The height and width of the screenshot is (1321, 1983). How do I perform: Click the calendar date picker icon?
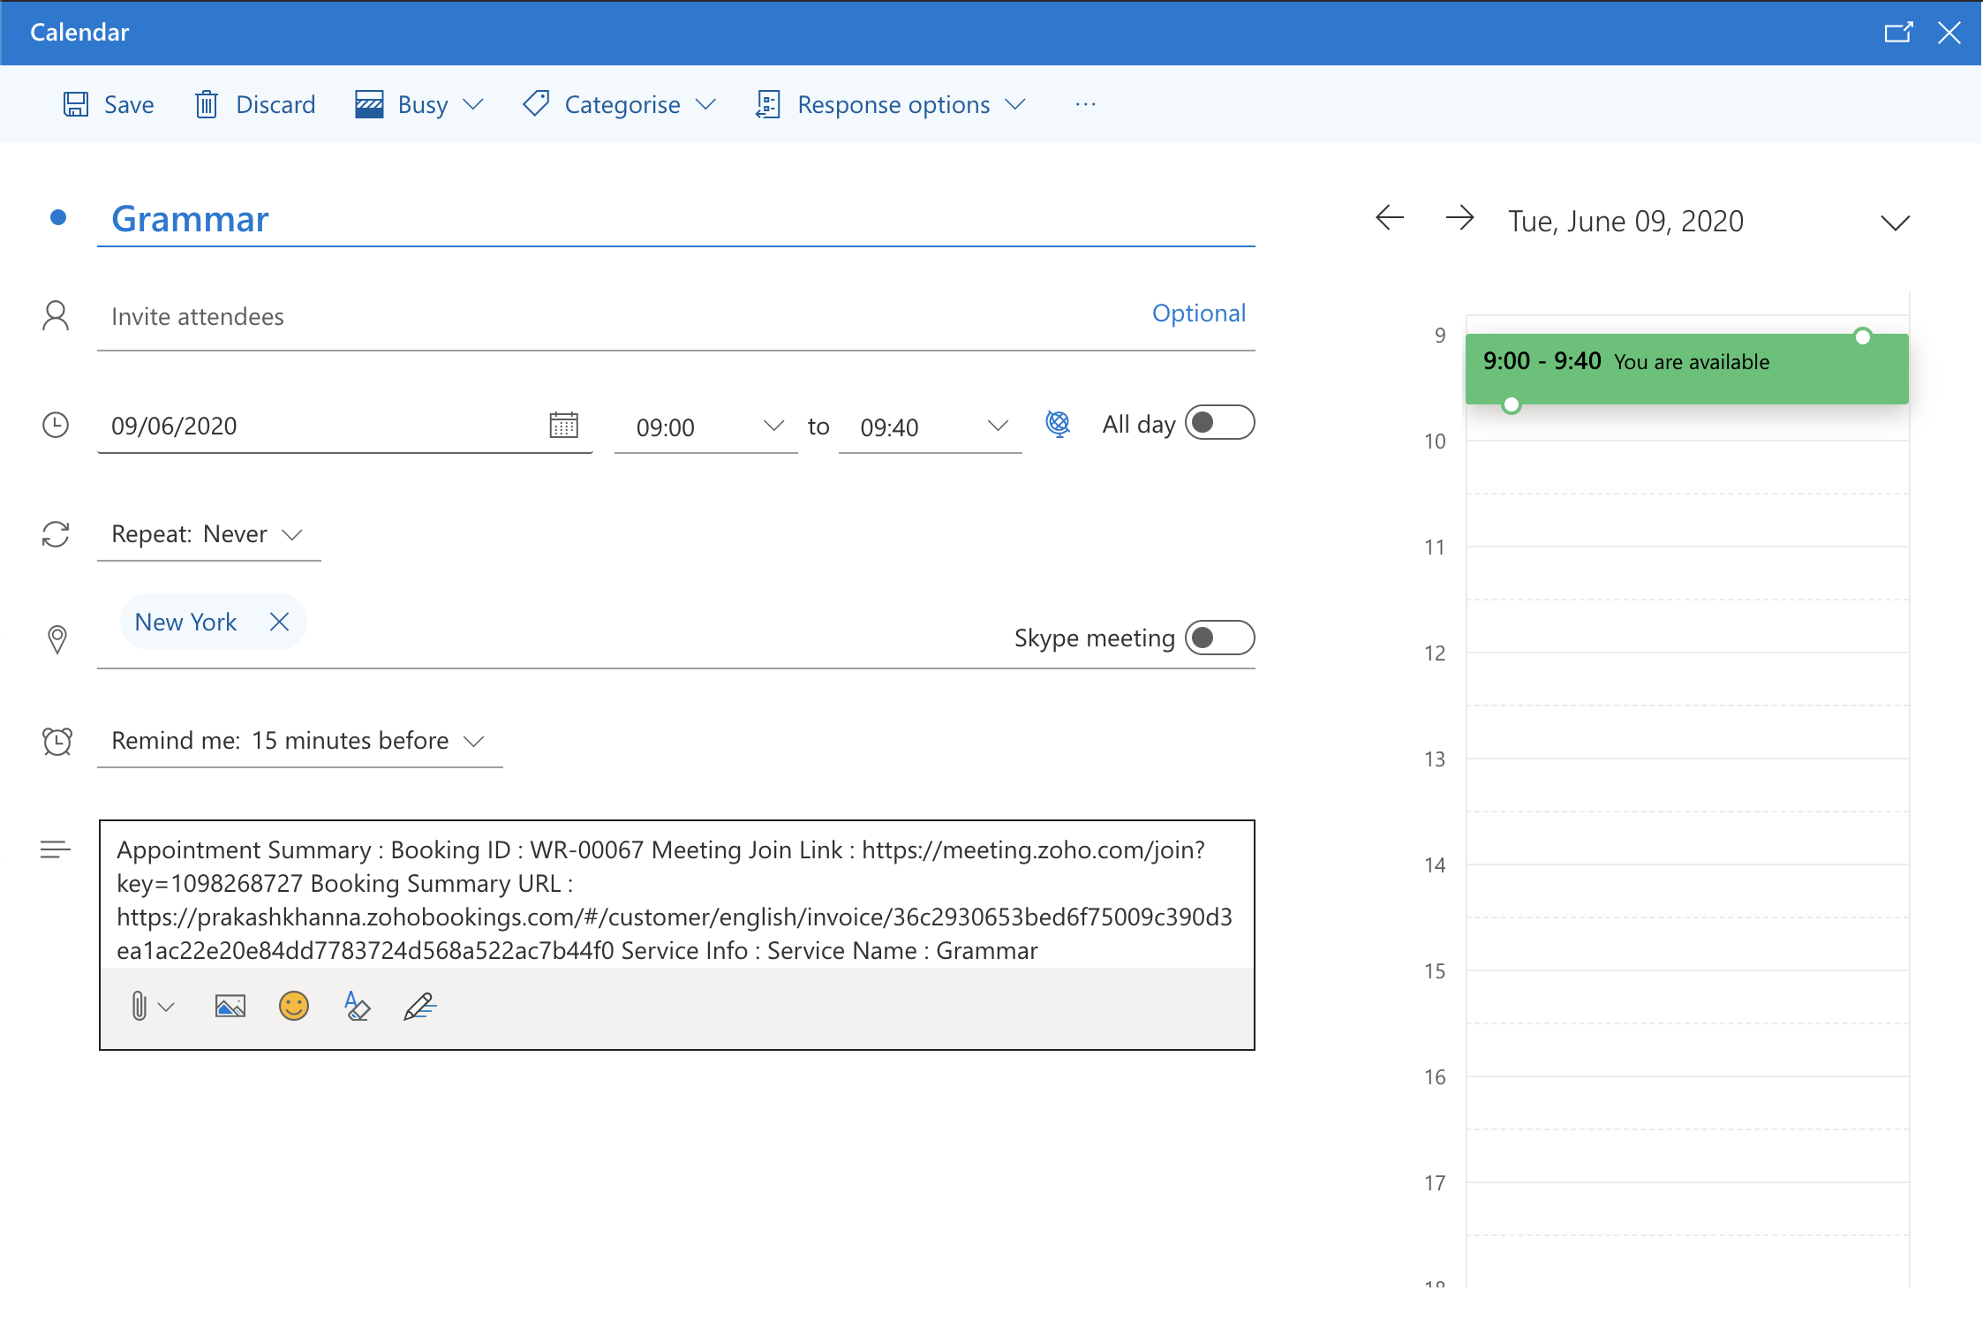point(563,426)
